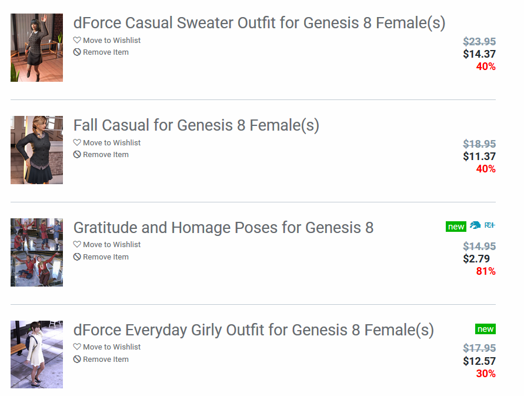Open dForce Everyday Girly Outfit title link
Viewport: 524px width, 396px height.
pos(253,330)
